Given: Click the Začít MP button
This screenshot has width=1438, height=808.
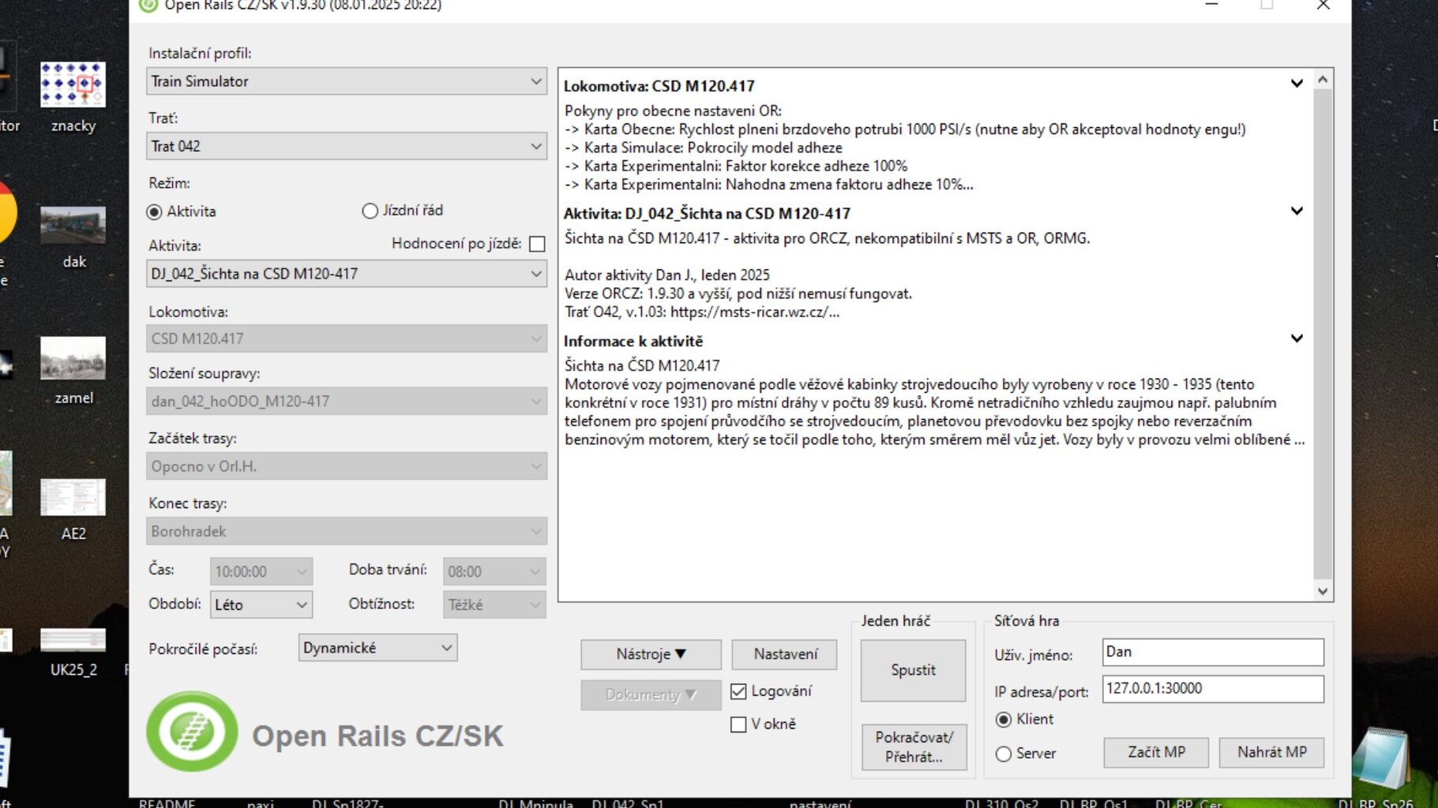Looking at the screenshot, I should tap(1156, 752).
